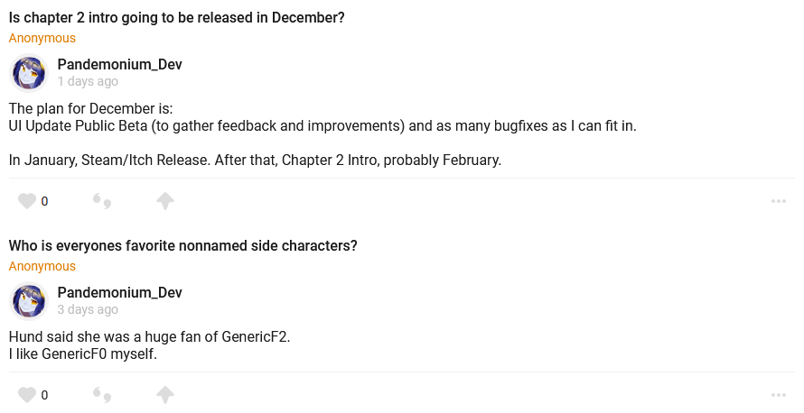Quote the GenericF2 answer
This screenshot has height=413, width=804.
click(102, 395)
